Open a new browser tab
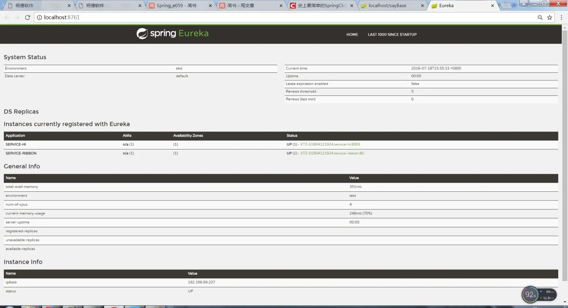 [x=506, y=6]
